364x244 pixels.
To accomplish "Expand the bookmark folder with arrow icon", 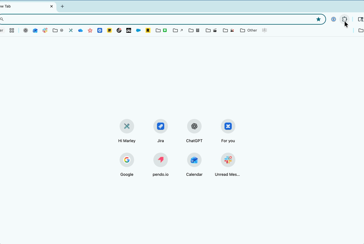I will tap(178, 30).
